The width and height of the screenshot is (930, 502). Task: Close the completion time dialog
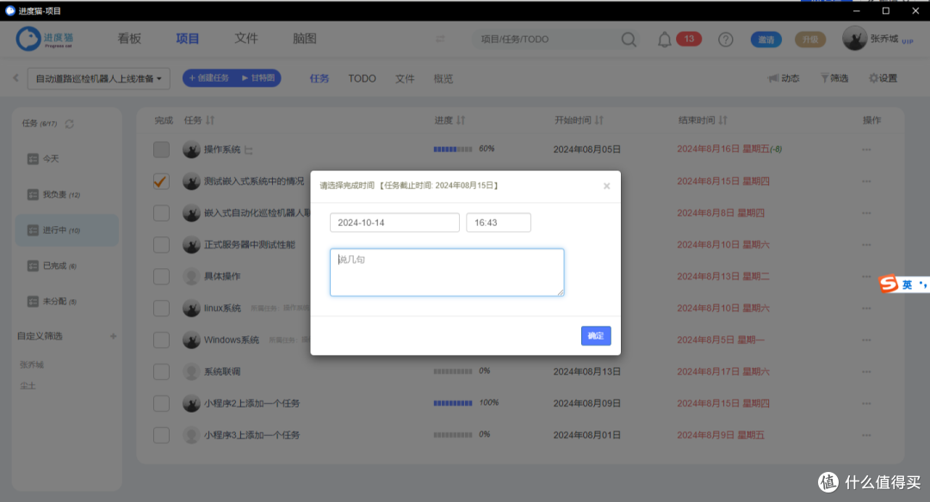click(x=606, y=186)
